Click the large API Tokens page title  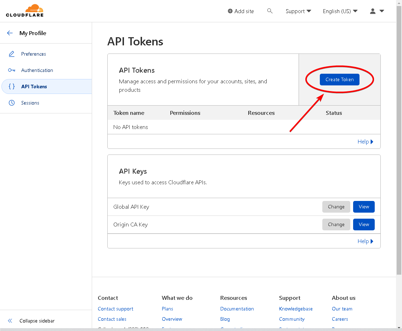tap(135, 41)
